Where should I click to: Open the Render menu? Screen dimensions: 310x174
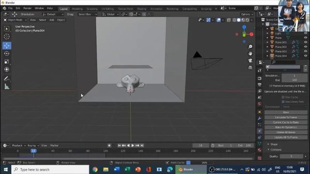click(x=27, y=8)
